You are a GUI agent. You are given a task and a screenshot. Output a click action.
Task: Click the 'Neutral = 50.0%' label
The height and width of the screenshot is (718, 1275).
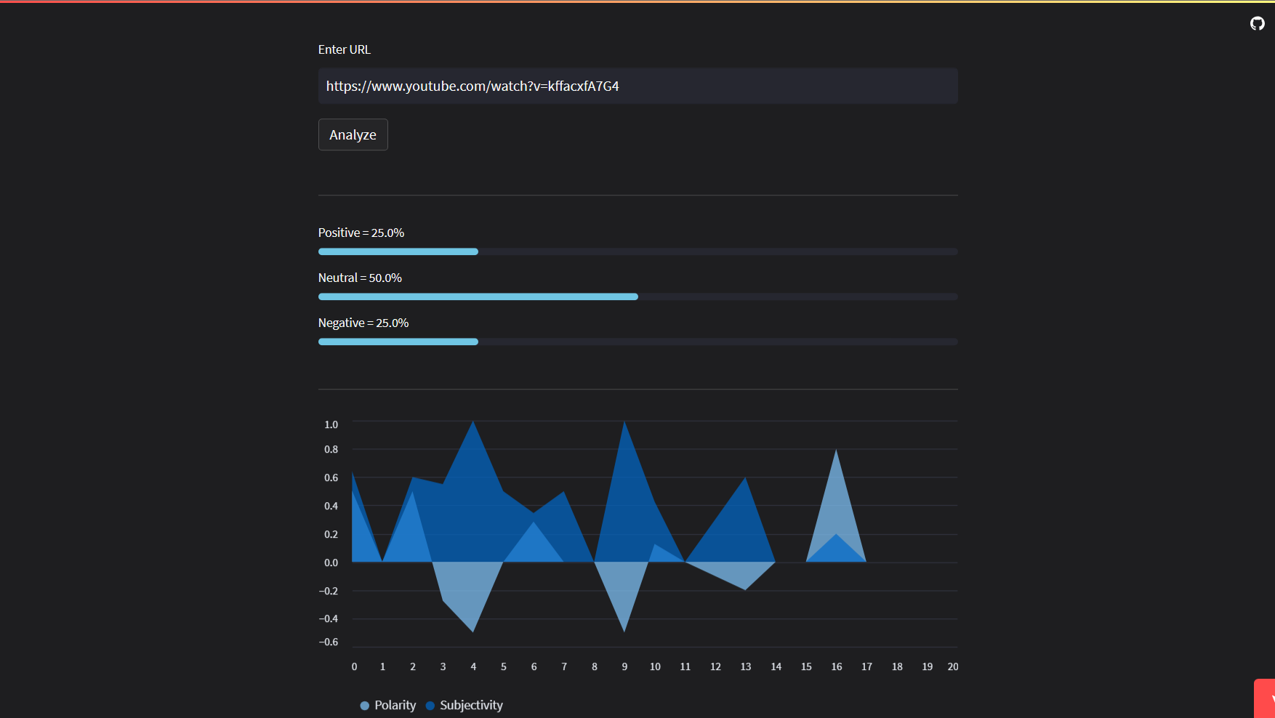360,278
